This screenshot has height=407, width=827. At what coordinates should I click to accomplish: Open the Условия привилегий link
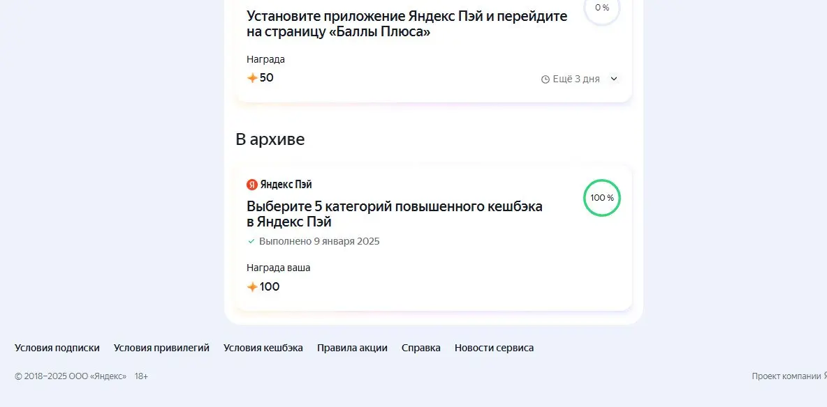161,348
